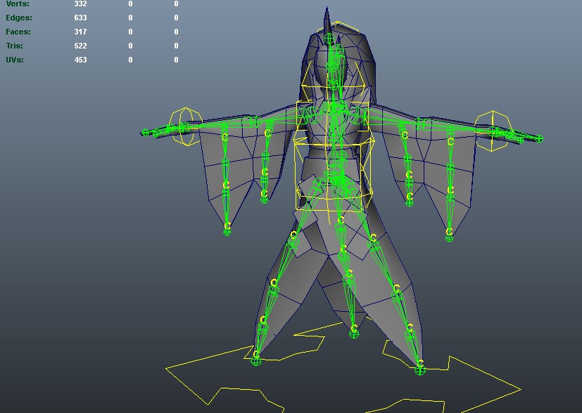Click the "UVs:" heads-up display label
582x413 pixels.
(x=15, y=60)
